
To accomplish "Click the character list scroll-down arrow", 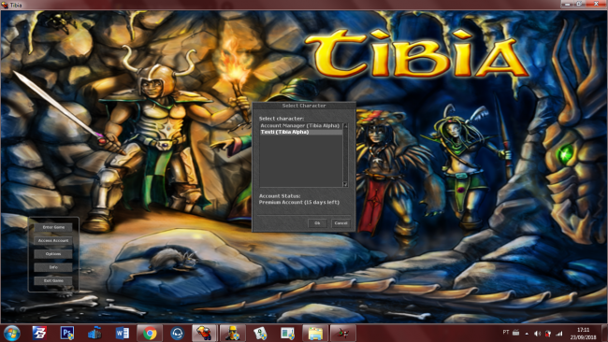I will 345,184.
